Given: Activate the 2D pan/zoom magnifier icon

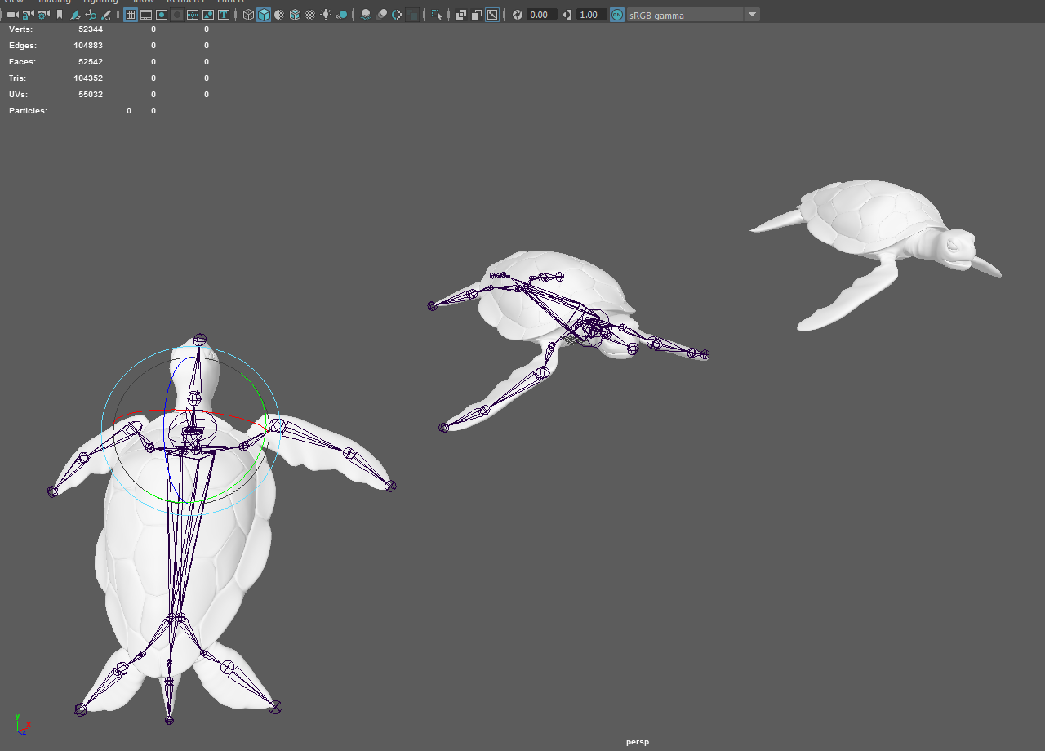Looking at the screenshot, I should click(x=91, y=14).
